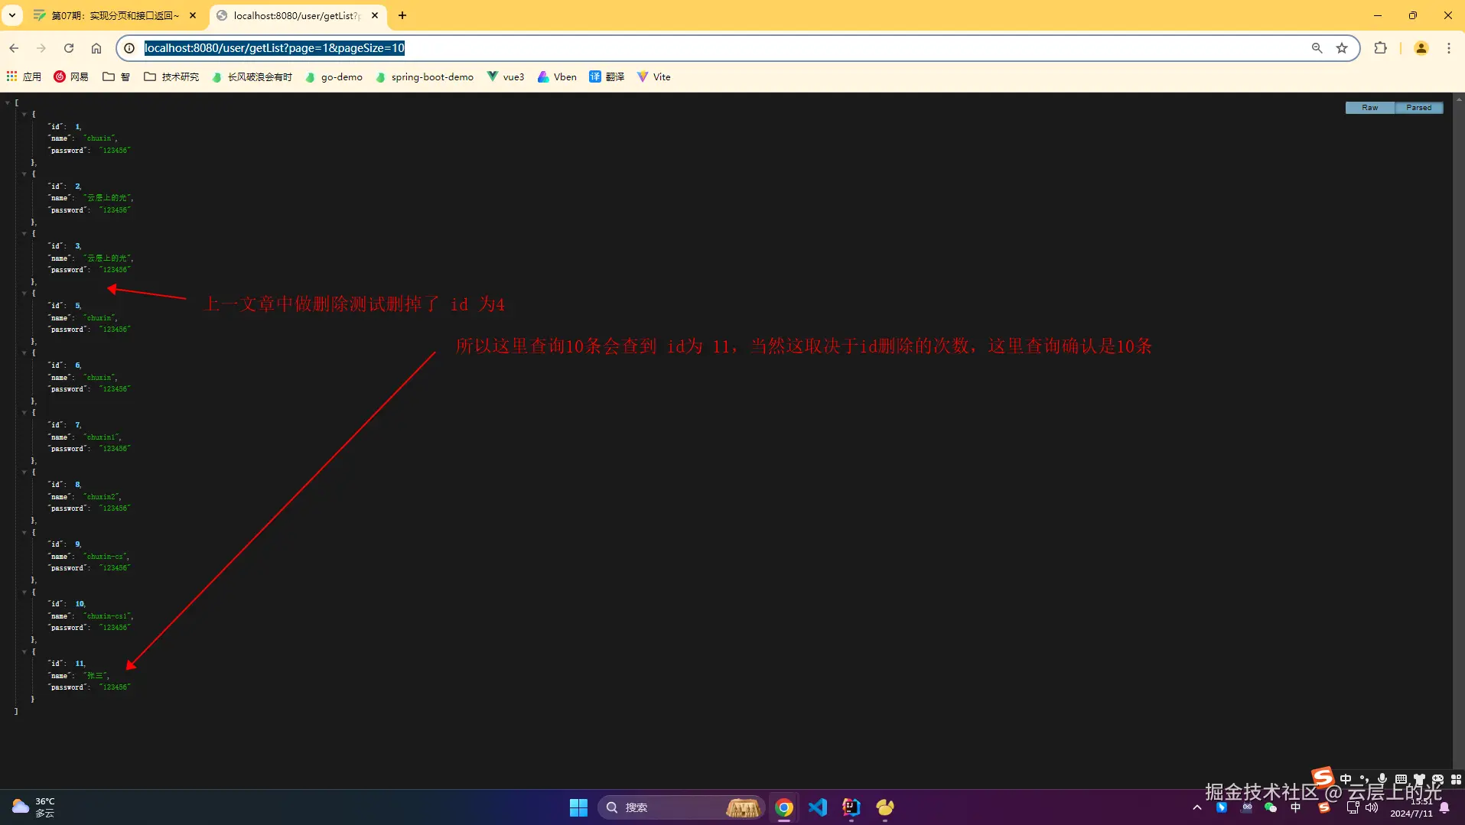1465x825 pixels.
Task: Bookmark this page with the star
Action: [1342, 48]
